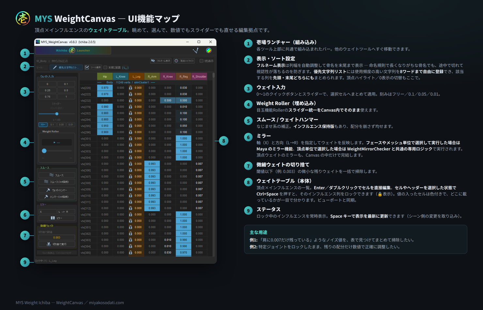Toggle full name display (eye-slash button)
The image size is (483, 310).
[161, 61]
